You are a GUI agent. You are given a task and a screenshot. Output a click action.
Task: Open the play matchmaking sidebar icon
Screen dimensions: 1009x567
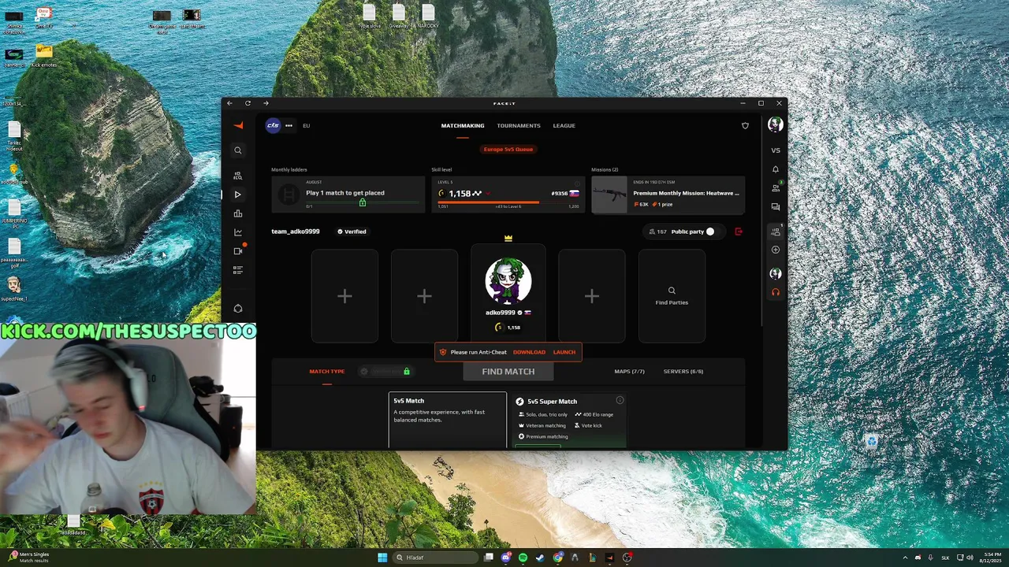click(x=238, y=195)
